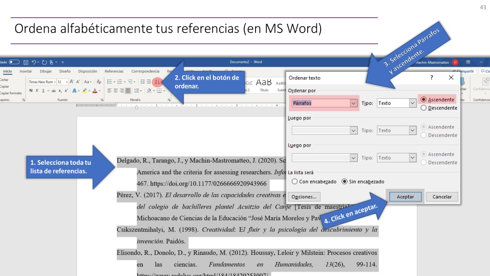Click the A-Z sort button in the ribbon
This screenshot has height=276, width=490.
tap(157, 82)
